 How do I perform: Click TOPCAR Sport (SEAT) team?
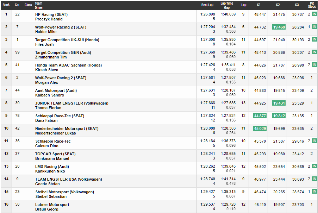click(x=55, y=154)
